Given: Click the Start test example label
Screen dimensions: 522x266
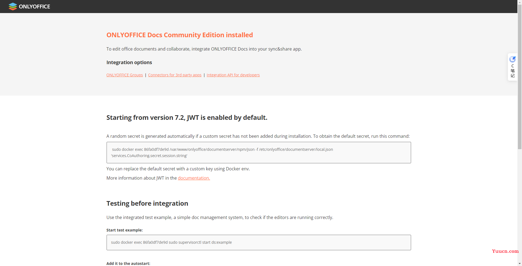Looking at the screenshot, I should [125, 230].
